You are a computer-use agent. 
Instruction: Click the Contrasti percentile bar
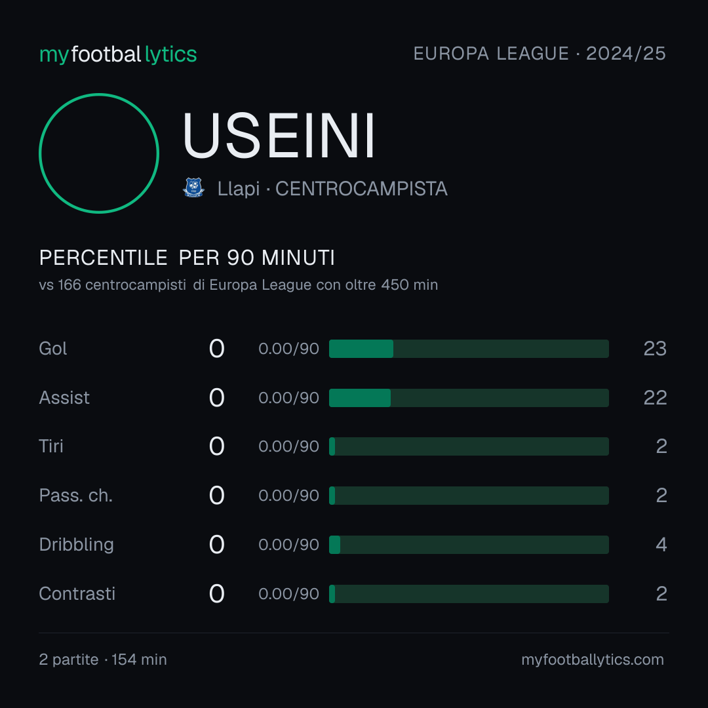coord(469,594)
